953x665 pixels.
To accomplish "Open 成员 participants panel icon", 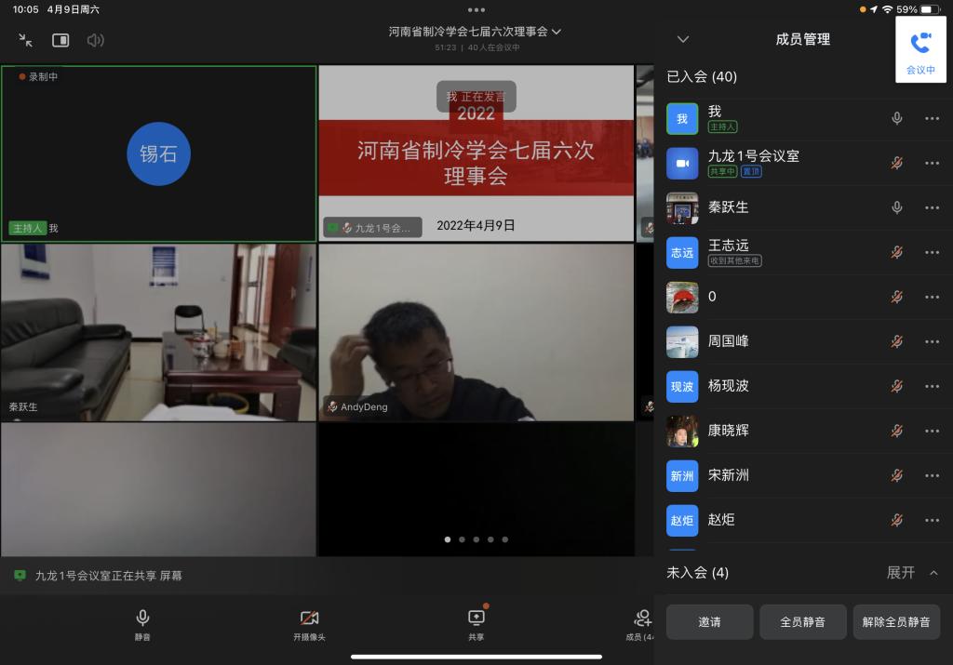I will 640,623.
